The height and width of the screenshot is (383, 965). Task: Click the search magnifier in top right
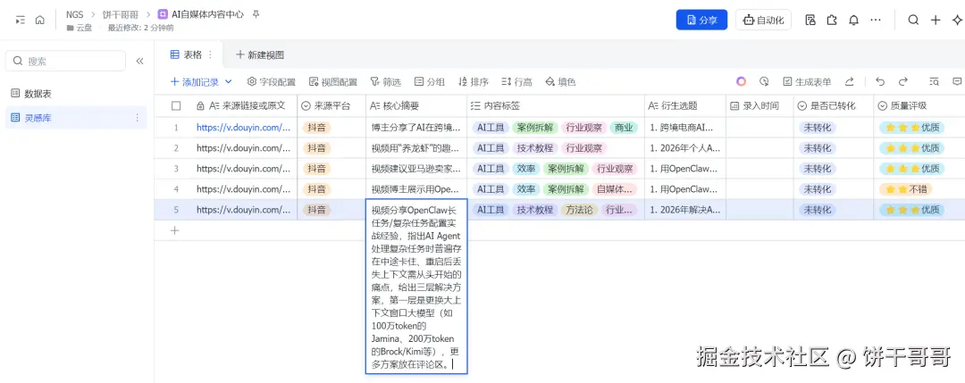pos(914,20)
